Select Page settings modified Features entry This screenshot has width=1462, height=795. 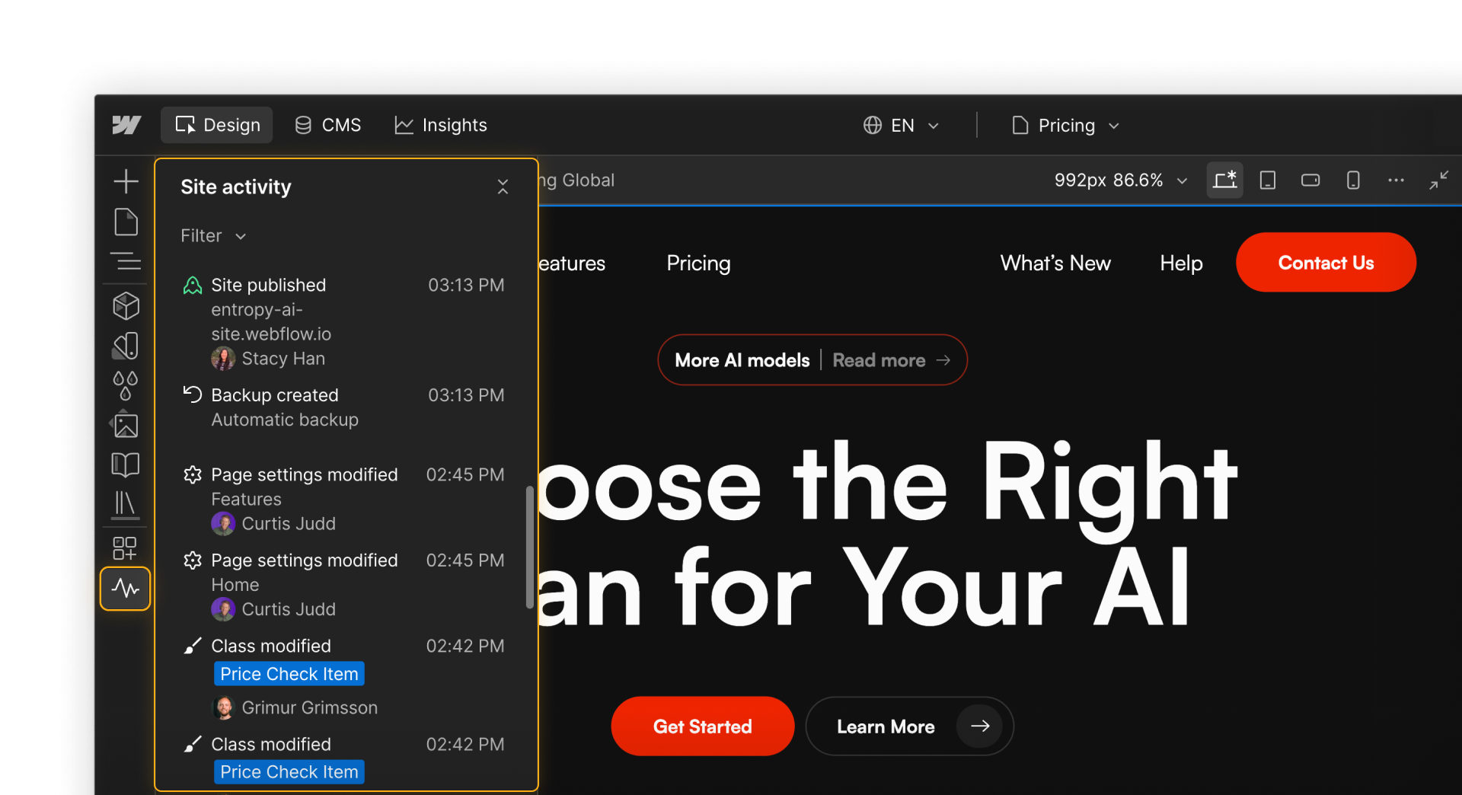click(343, 499)
